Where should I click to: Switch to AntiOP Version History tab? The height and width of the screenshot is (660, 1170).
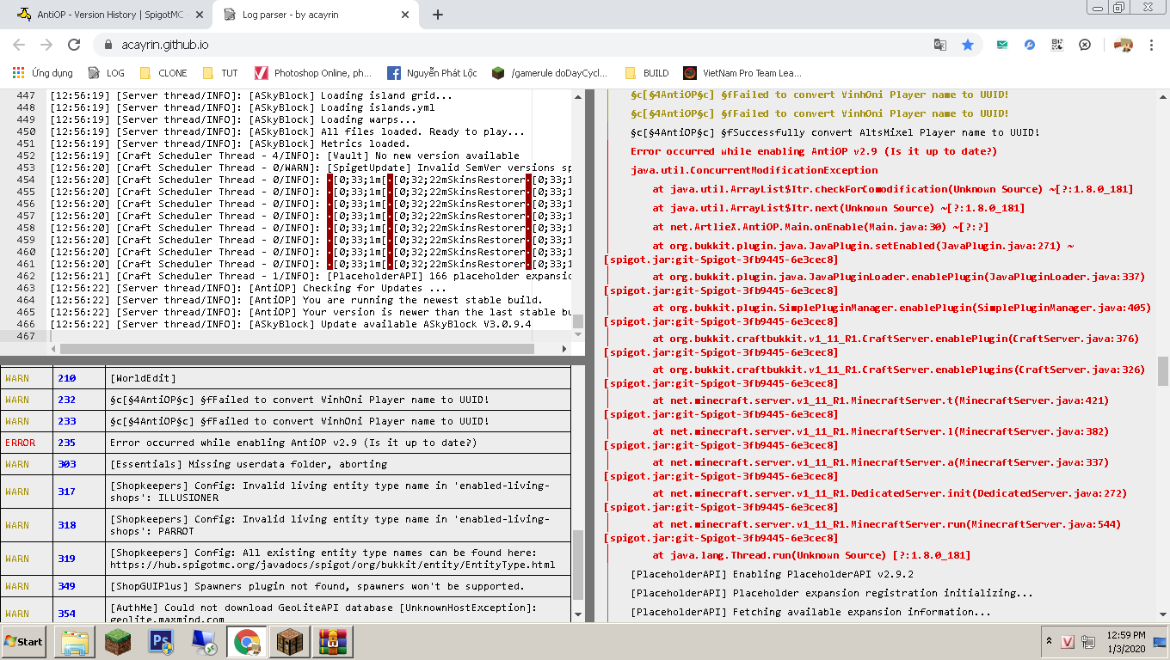pyautogui.click(x=110, y=15)
